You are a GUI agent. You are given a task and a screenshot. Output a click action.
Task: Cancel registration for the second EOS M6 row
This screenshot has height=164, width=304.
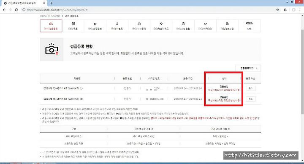point(250,99)
